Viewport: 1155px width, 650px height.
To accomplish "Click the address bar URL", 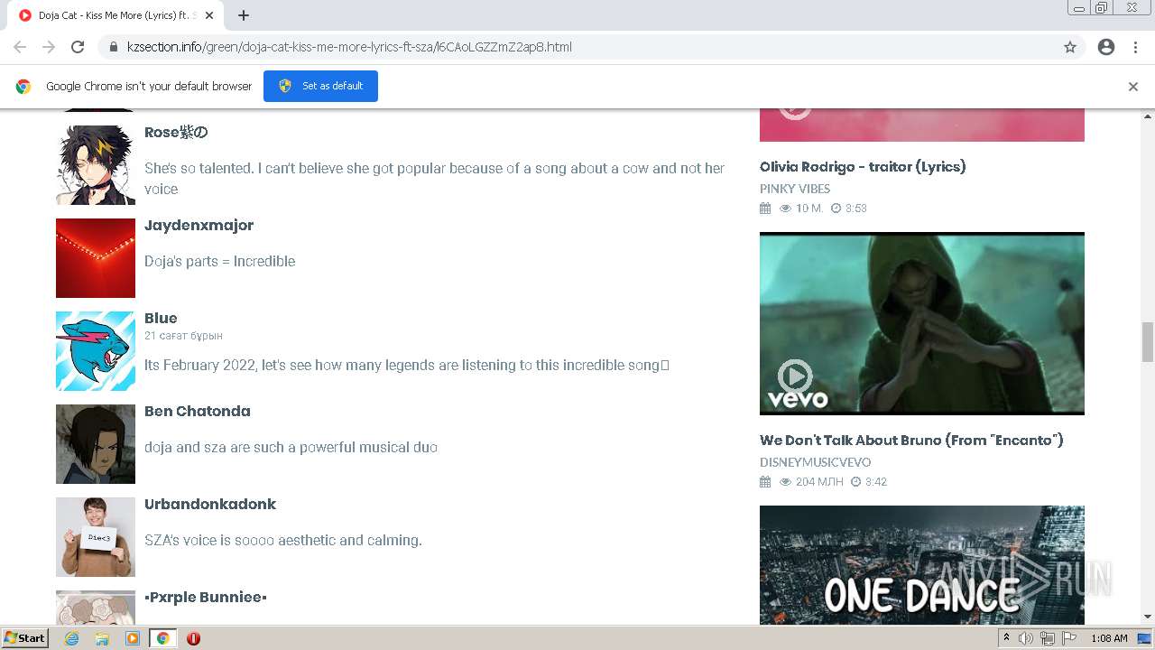I will pyautogui.click(x=349, y=47).
